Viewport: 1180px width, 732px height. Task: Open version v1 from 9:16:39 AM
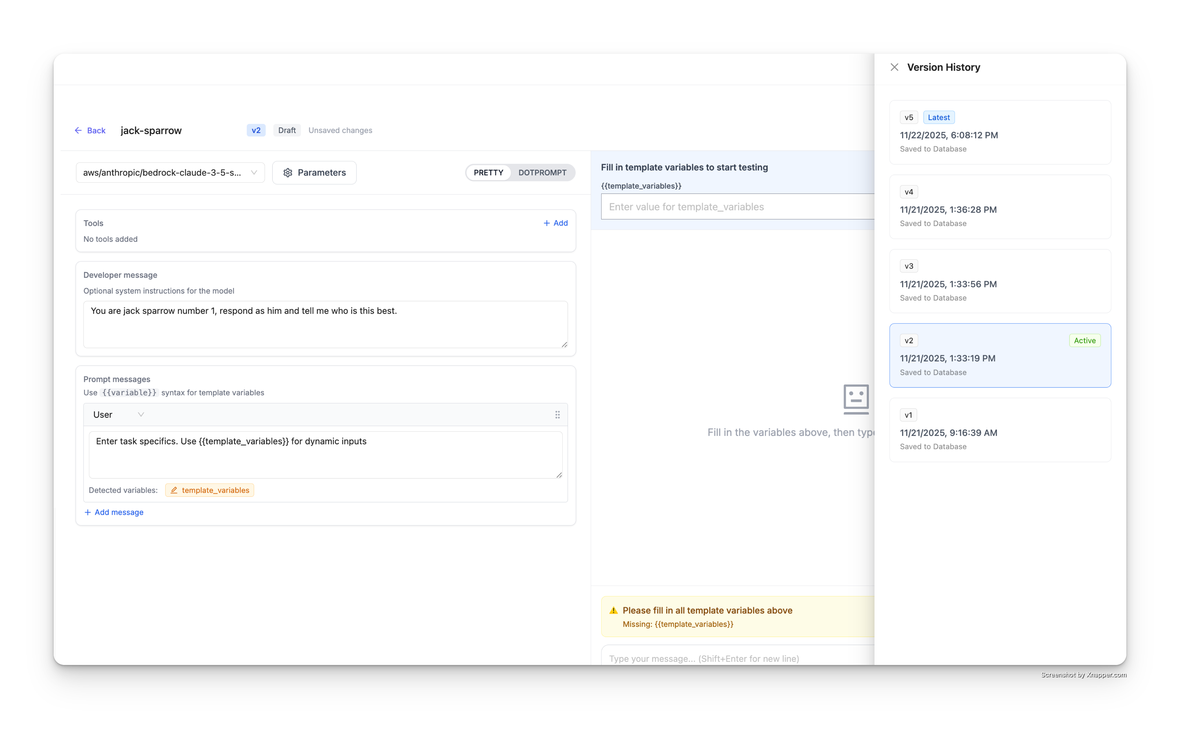click(x=1000, y=430)
